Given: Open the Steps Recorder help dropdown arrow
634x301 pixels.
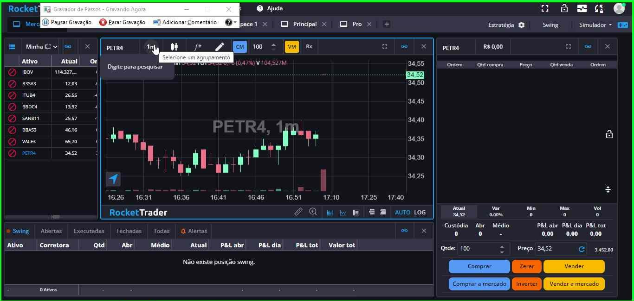Looking at the screenshot, I should point(235,22).
